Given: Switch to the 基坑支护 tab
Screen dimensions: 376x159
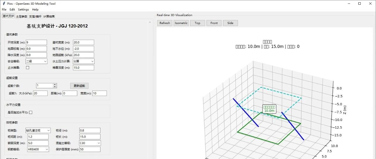Looking at the screenshot, I should pos(8,16).
